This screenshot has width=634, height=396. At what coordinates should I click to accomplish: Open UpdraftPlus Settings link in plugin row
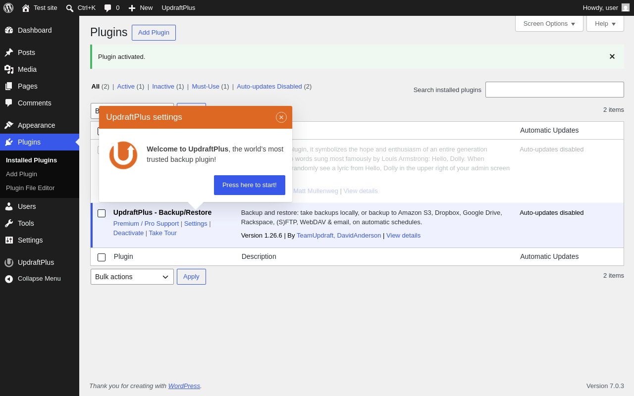[196, 223]
